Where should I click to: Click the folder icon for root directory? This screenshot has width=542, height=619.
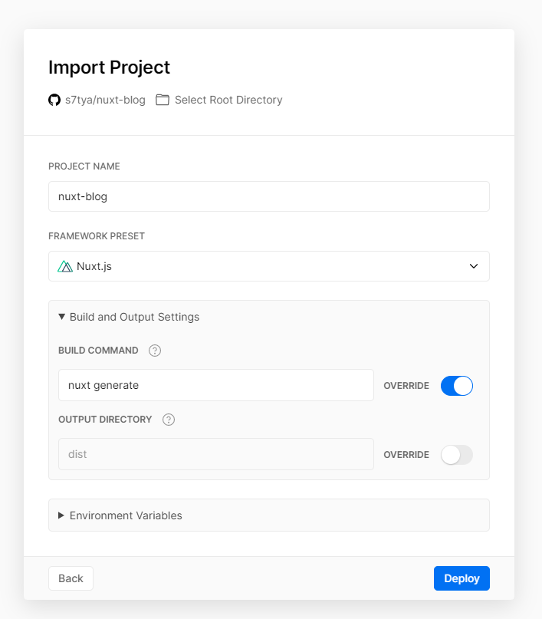pyautogui.click(x=163, y=100)
